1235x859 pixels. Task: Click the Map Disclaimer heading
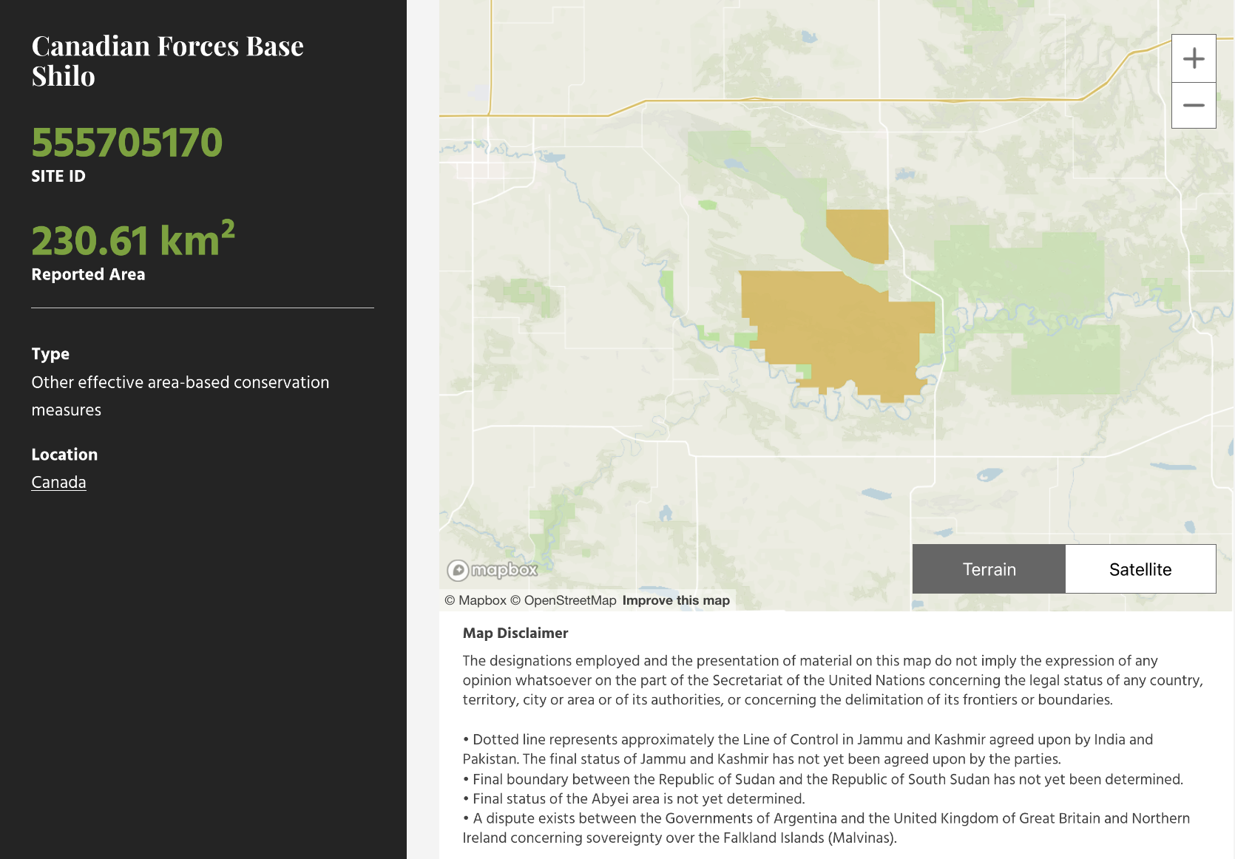coord(515,633)
